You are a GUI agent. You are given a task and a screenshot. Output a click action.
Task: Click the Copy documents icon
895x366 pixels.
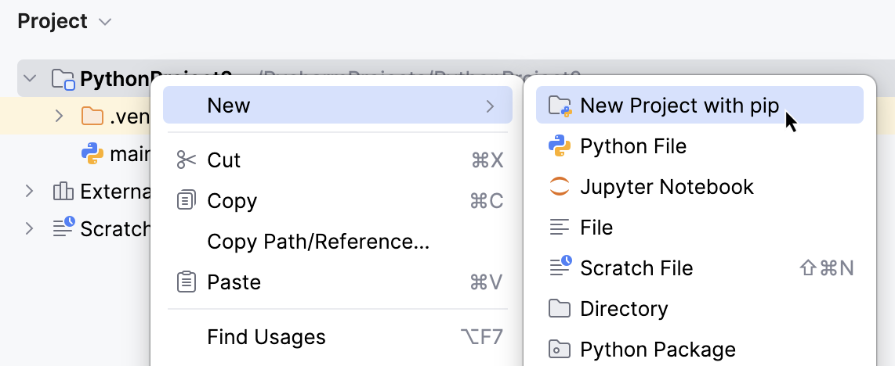[x=186, y=200]
